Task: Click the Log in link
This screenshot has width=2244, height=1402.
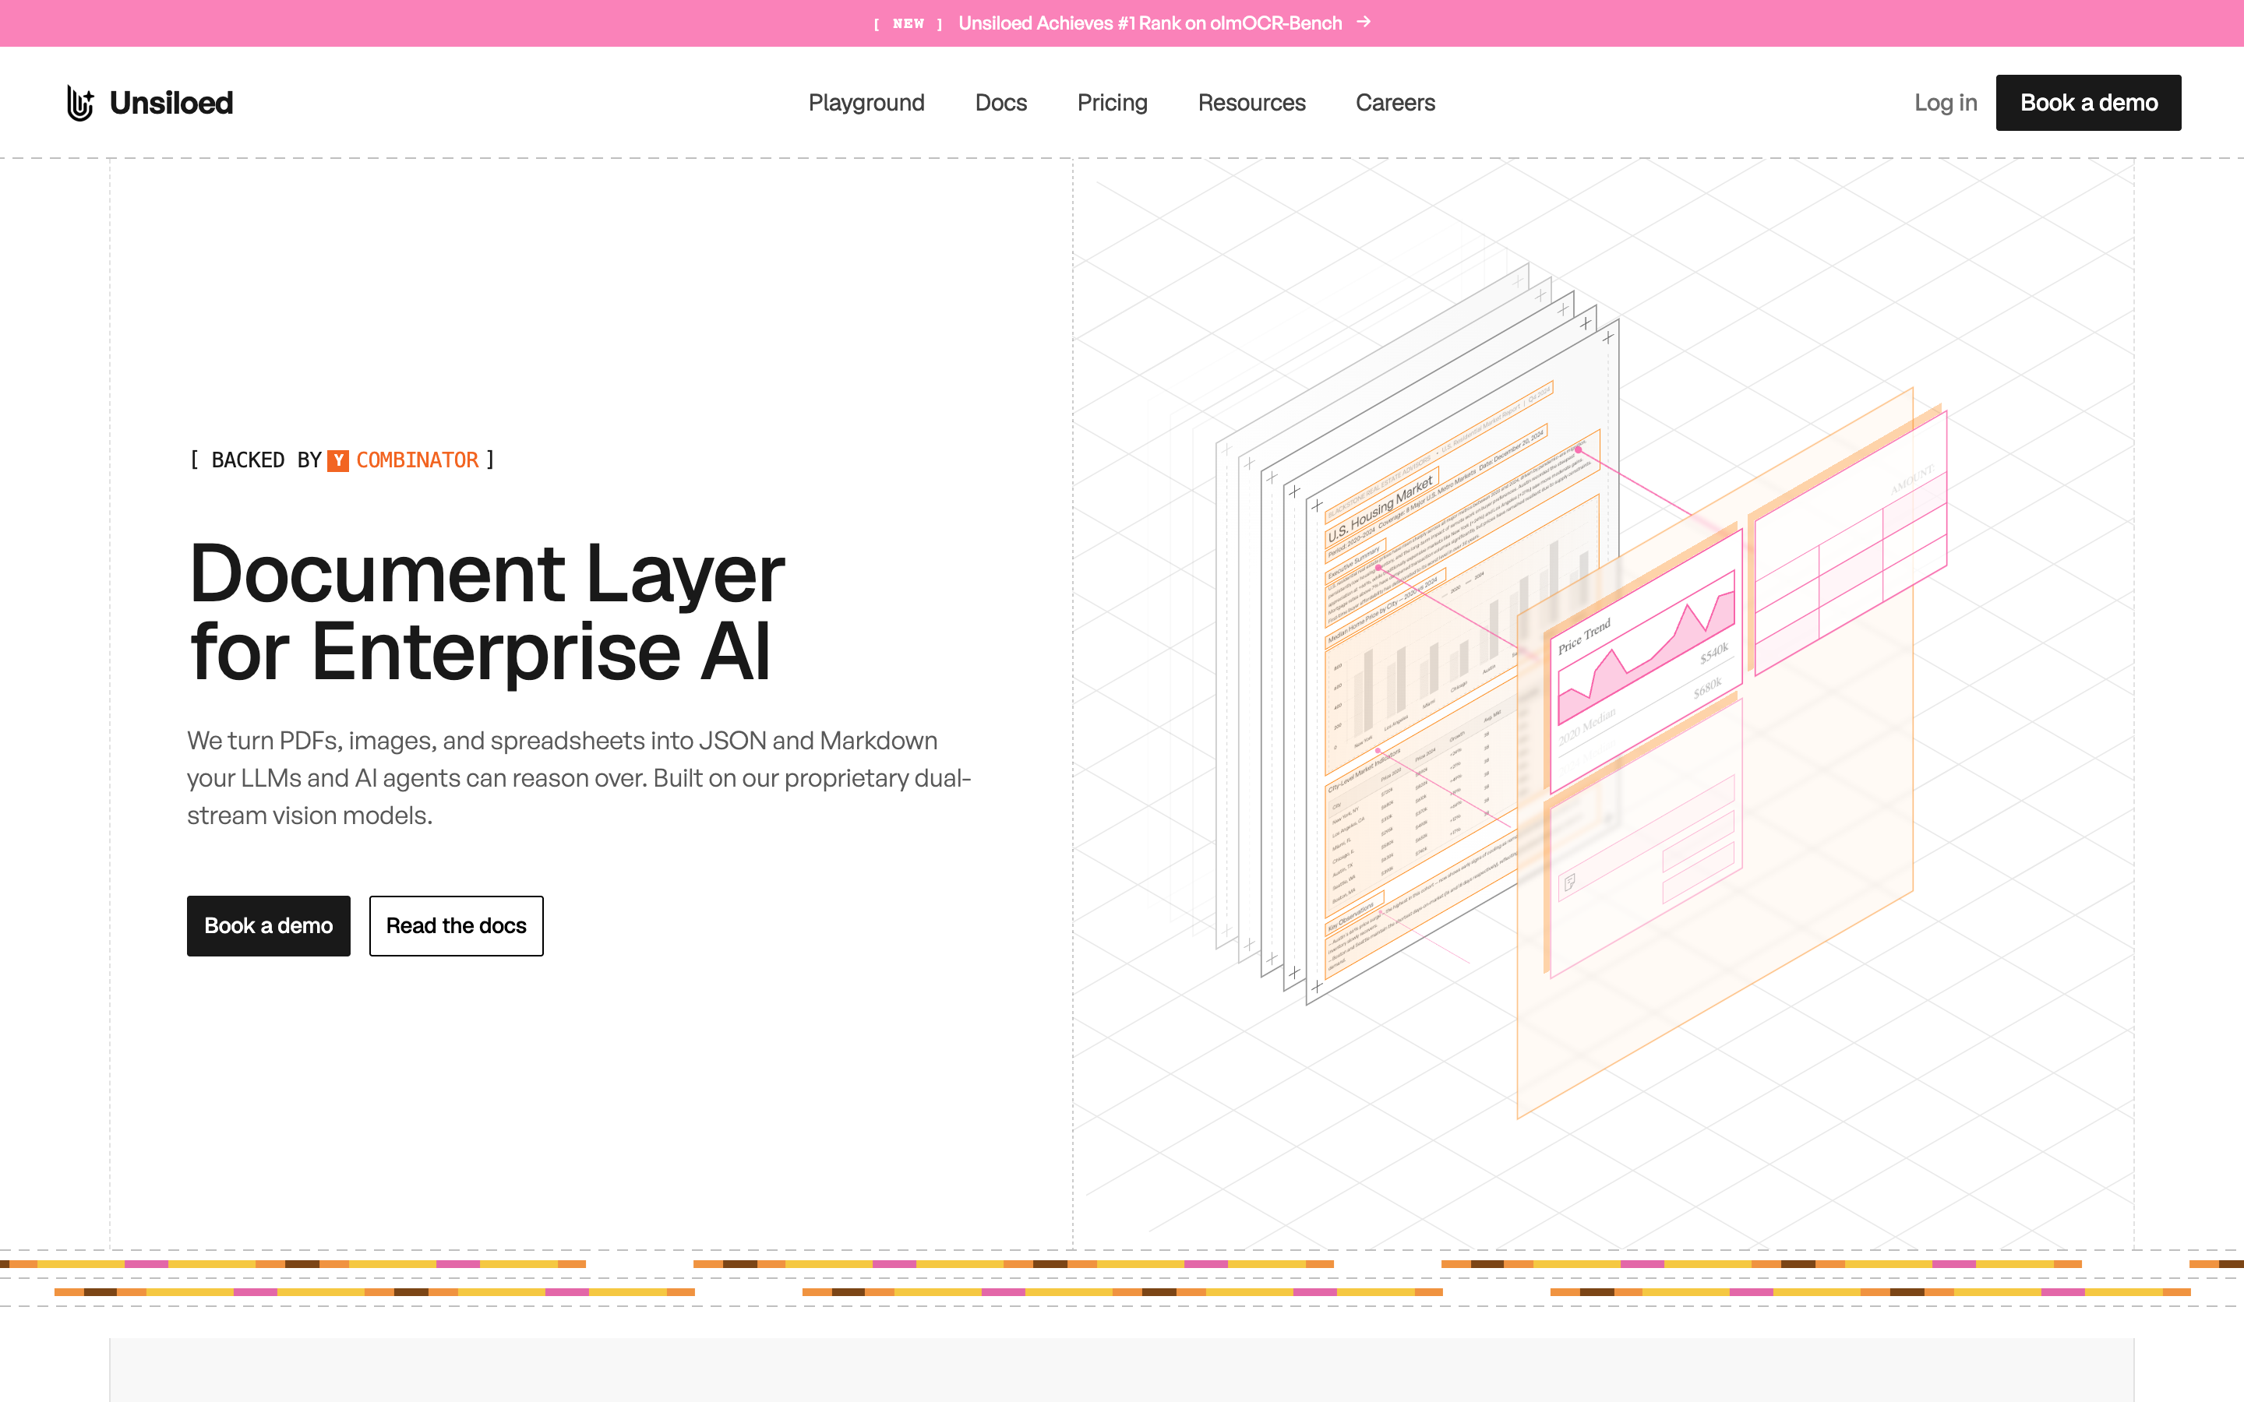Action: (1946, 103)
